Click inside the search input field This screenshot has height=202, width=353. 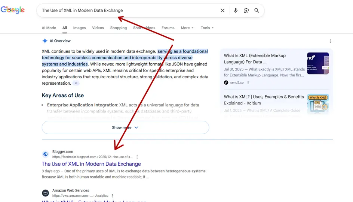click(127, 10)
